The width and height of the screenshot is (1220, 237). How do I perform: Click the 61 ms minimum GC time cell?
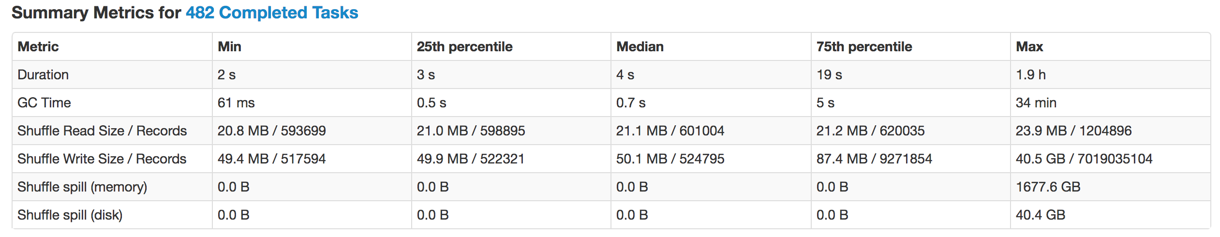[x=236, y=103]
